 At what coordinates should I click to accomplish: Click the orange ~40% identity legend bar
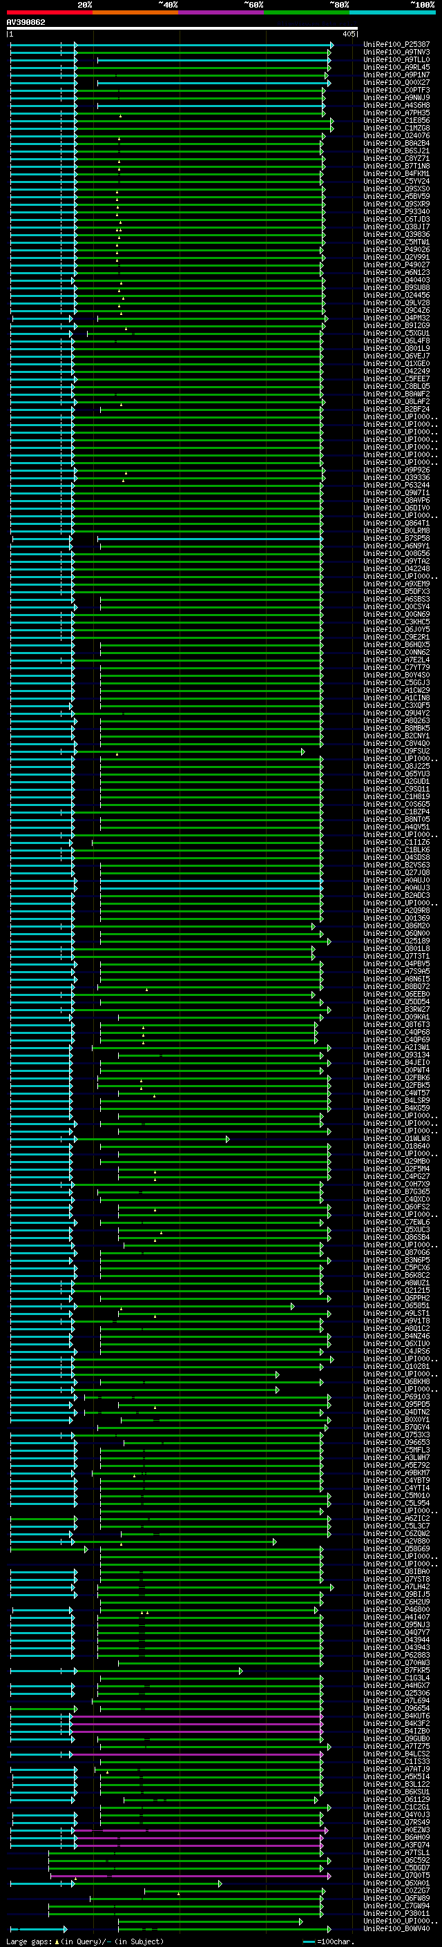point(135,13)
